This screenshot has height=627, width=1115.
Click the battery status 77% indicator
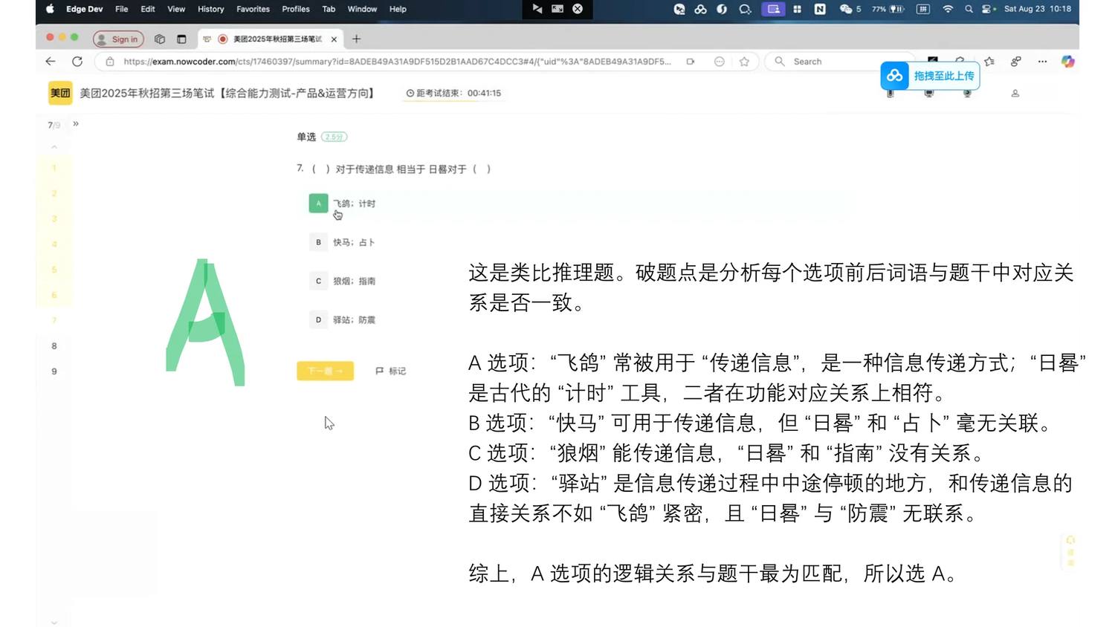(x=888, y=9)
